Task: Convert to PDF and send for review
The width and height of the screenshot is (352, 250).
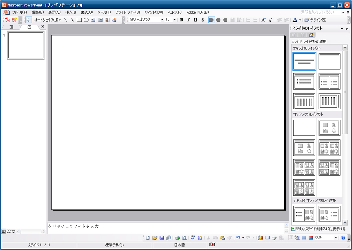Action: point(15,20)
